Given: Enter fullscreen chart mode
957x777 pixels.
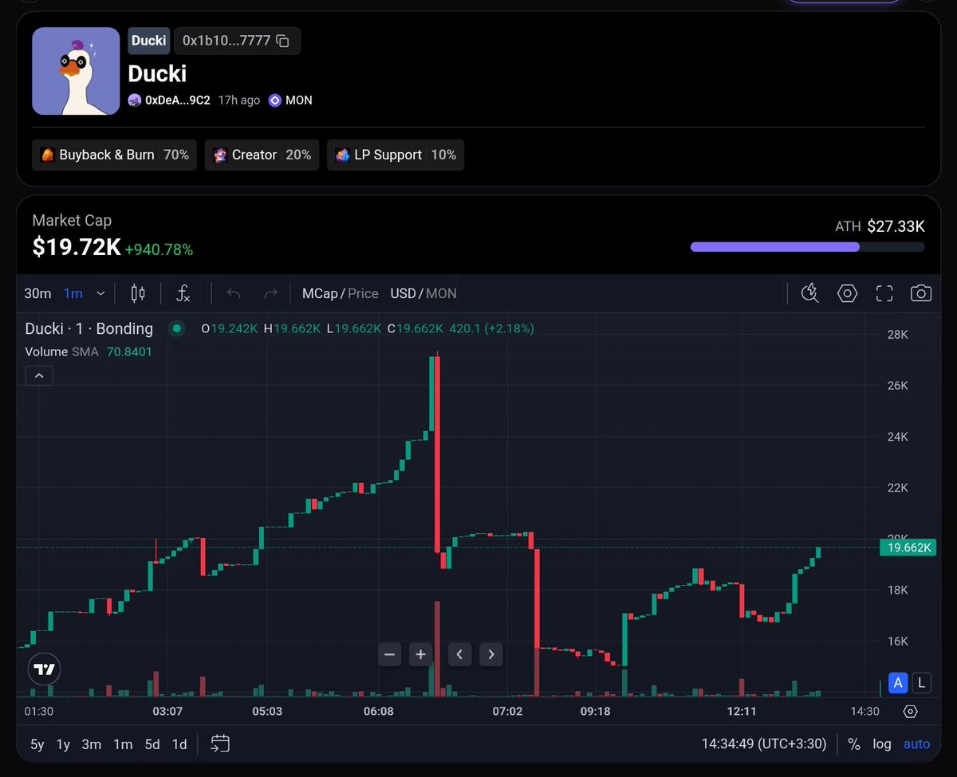Looking at the screenshot, I should click(x=884, y=293).
